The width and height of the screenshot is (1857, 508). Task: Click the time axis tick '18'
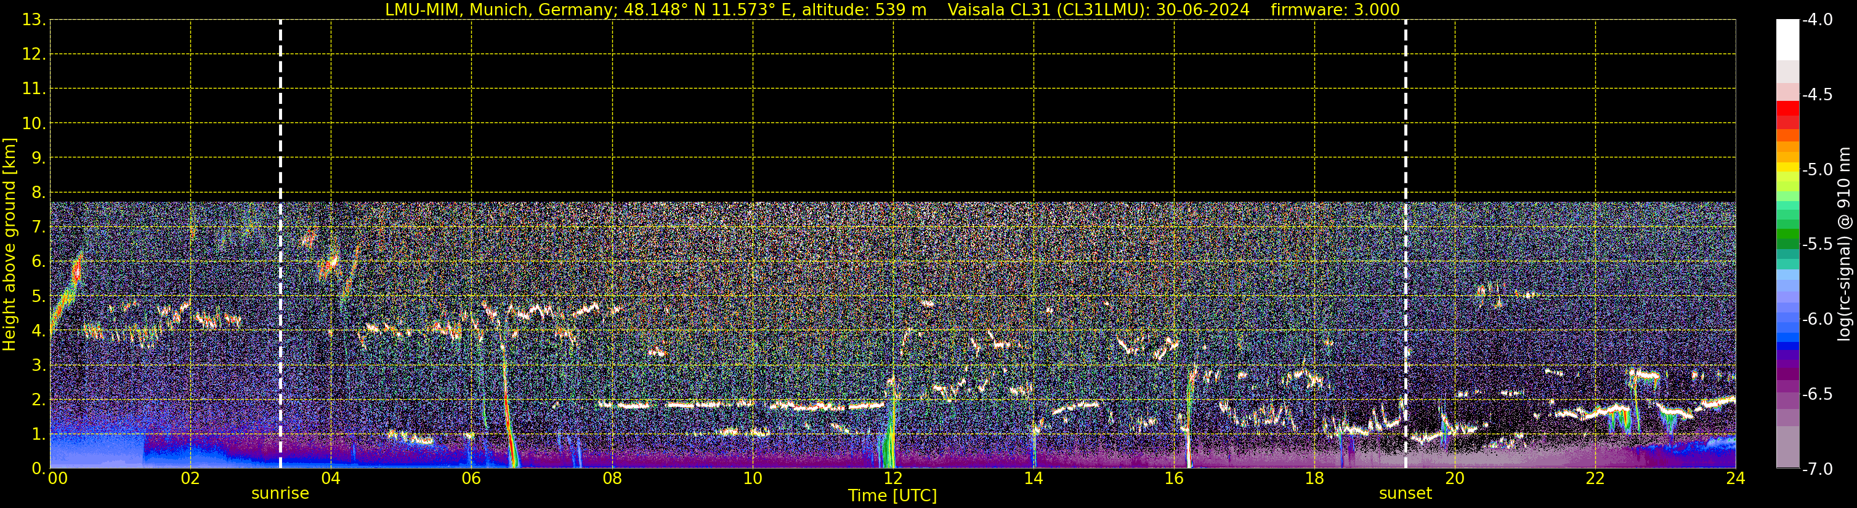coord(1314,478)
